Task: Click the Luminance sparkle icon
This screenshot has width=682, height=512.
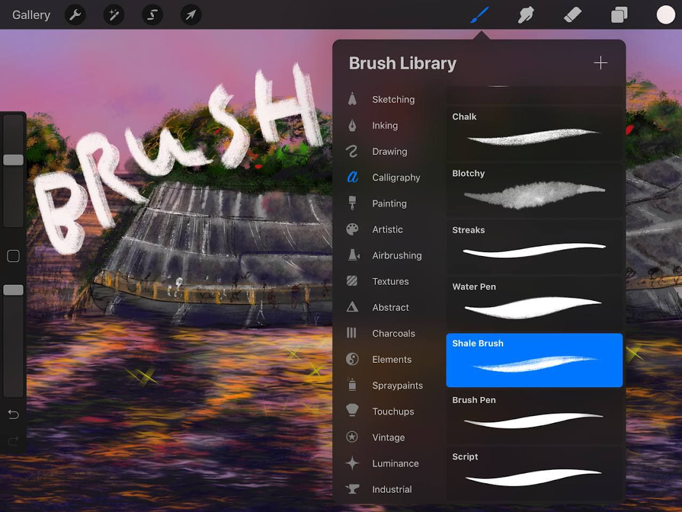Action: pos(352,463)
